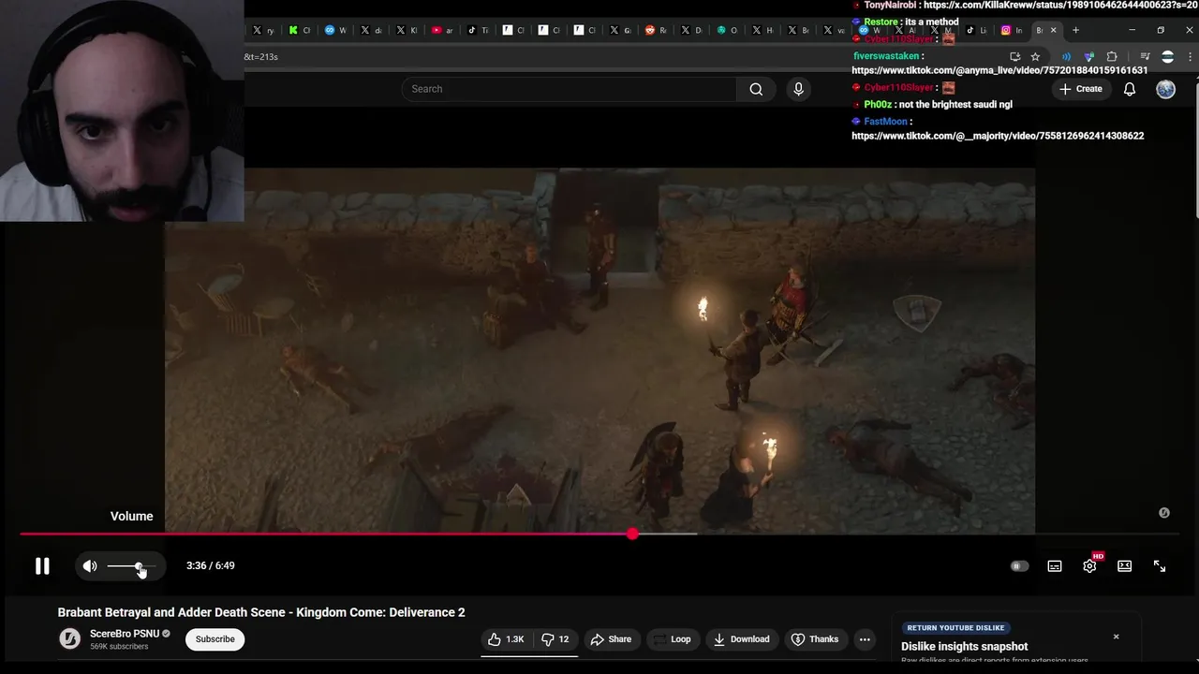Switch to the Reddit tab
Screen dimensions: 1199x674
click(x=656, y=30)
